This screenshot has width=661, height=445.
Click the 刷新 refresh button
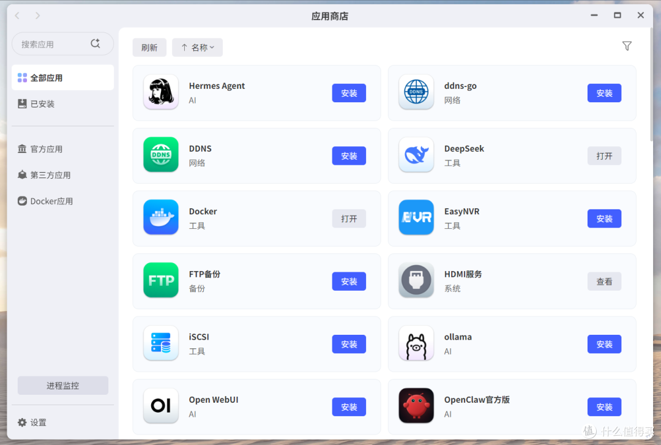[149, 48]
